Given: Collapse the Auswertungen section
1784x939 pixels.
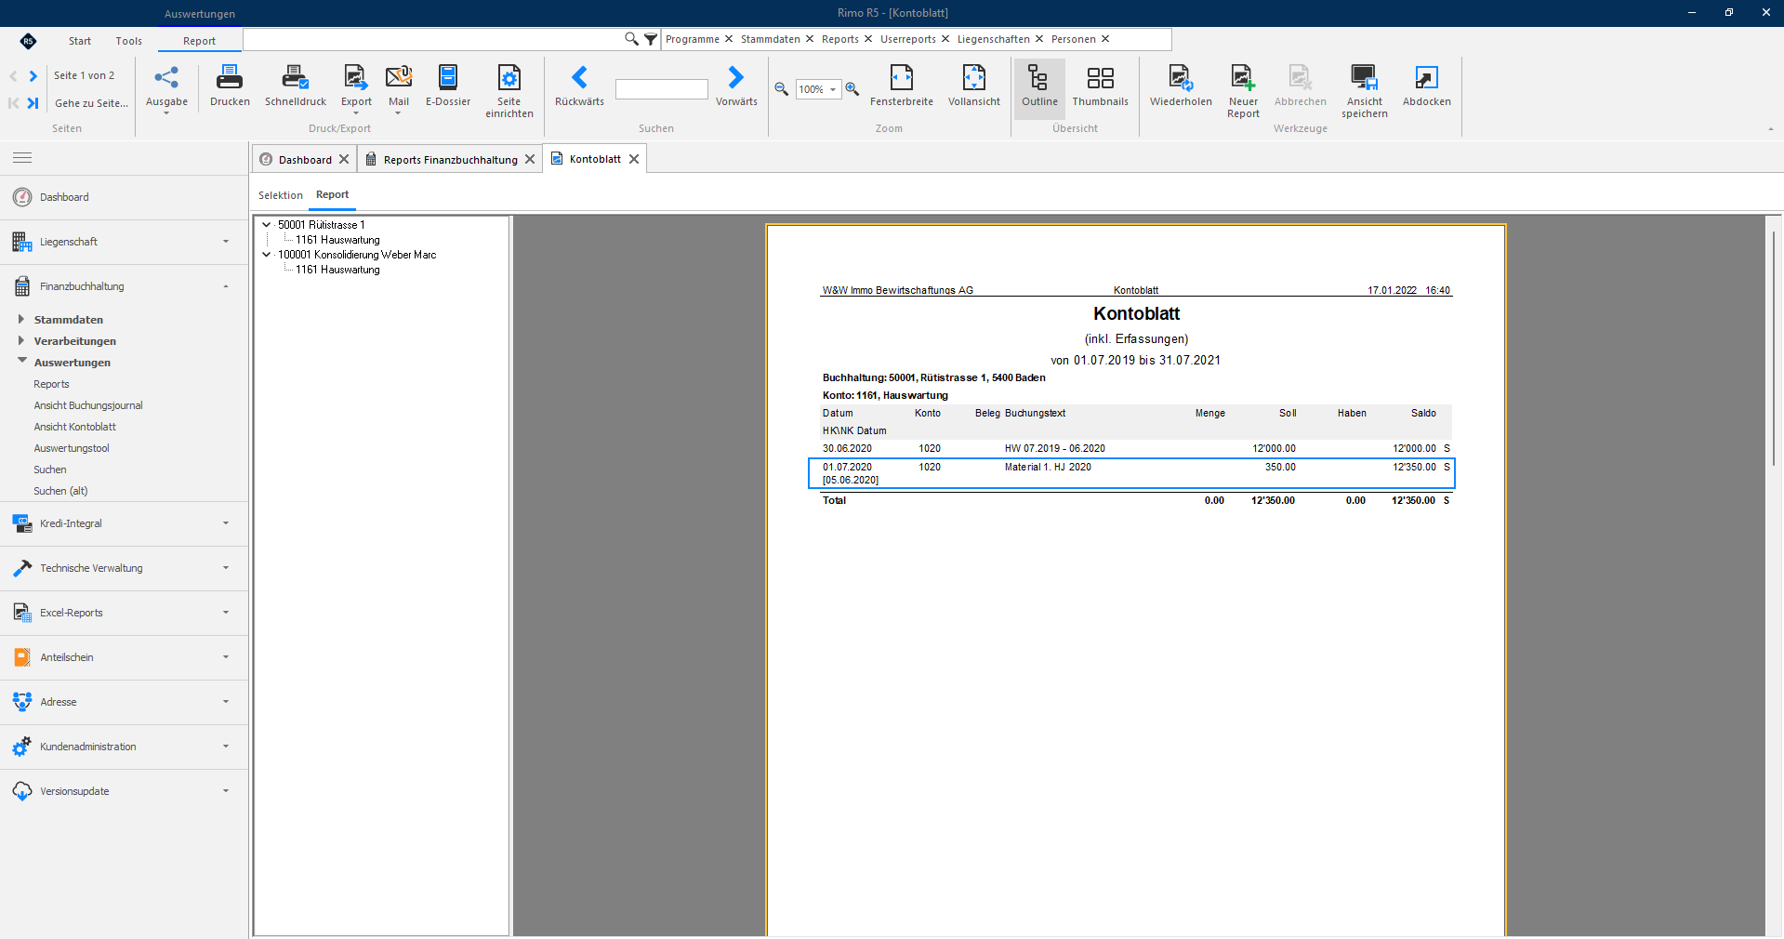Looking at the screenshot, I should (x=21, y=361).
